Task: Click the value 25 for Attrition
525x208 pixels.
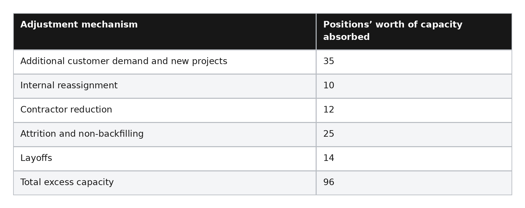Action: 329,134
